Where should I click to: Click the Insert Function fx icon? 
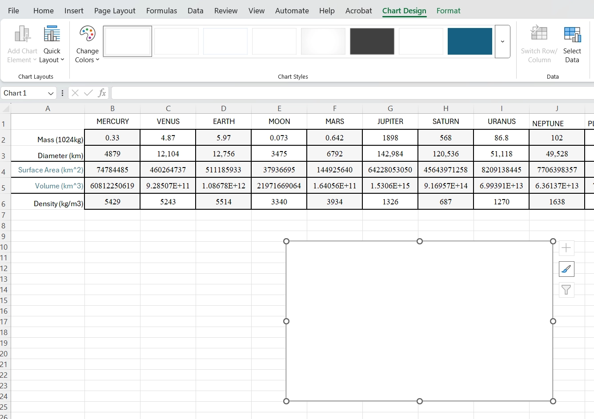[x=102, y=93]
